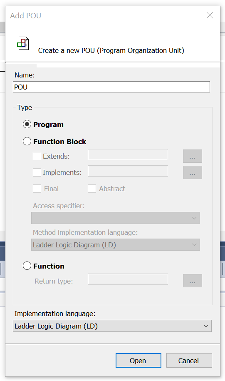The image size is (225, 381).
Task: Focus the Return type text box
Action: 128,279
